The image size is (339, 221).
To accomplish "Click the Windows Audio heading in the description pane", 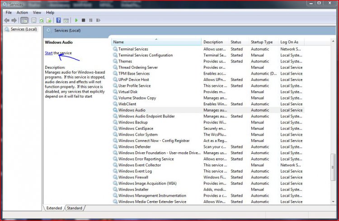I will [x=59, y=42].
